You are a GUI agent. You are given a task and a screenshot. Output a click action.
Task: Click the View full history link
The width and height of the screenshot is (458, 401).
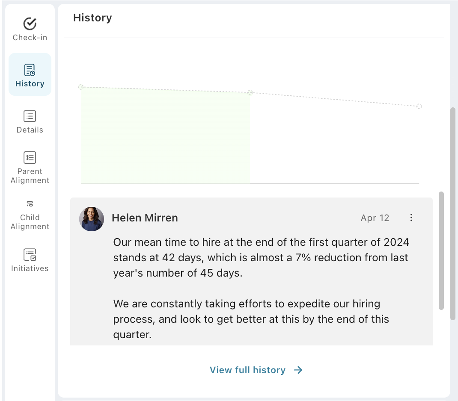pyautogui.click(x=247, y=370)
